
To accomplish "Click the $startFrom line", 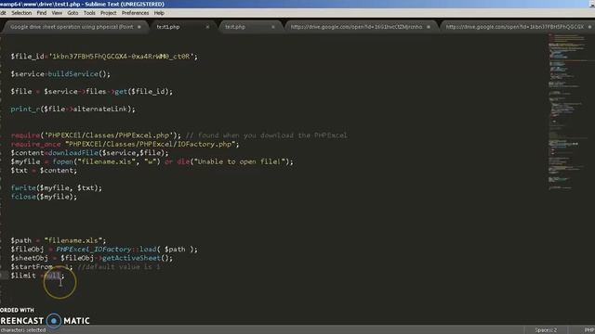I will click(86, 266).
